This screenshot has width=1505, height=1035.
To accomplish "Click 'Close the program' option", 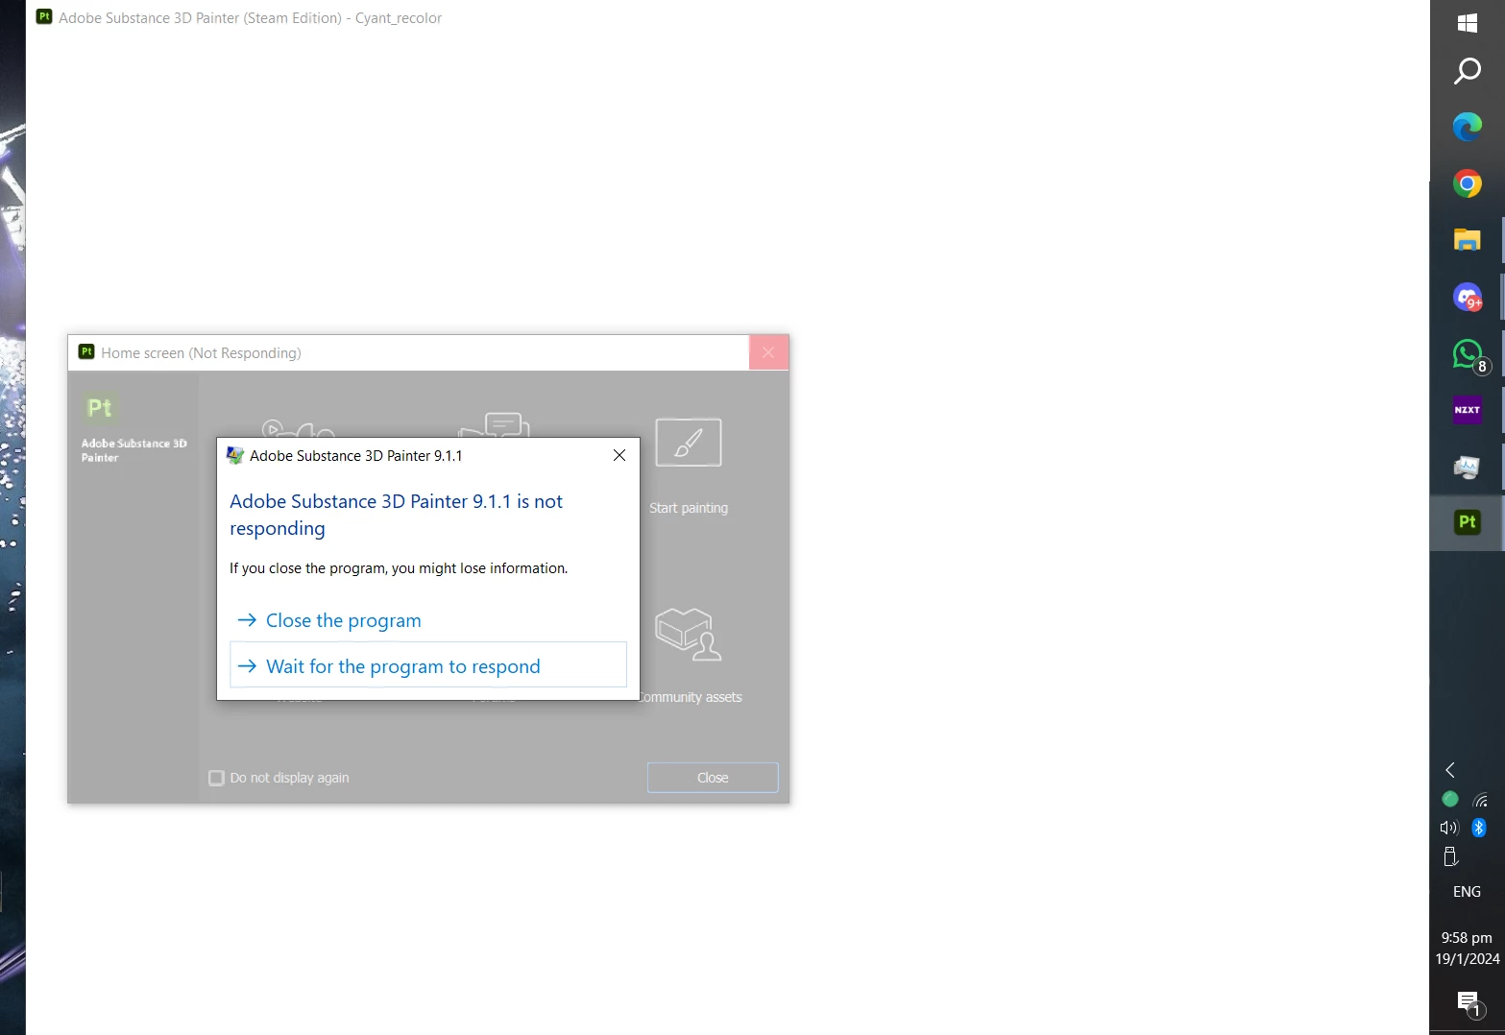I will click(x=427, y=620).
